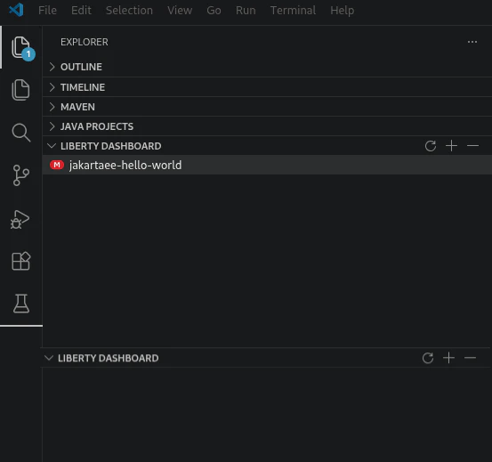Open the Source Control view
This screenshot has height=462, width=492.
click(x=21, y=175)
